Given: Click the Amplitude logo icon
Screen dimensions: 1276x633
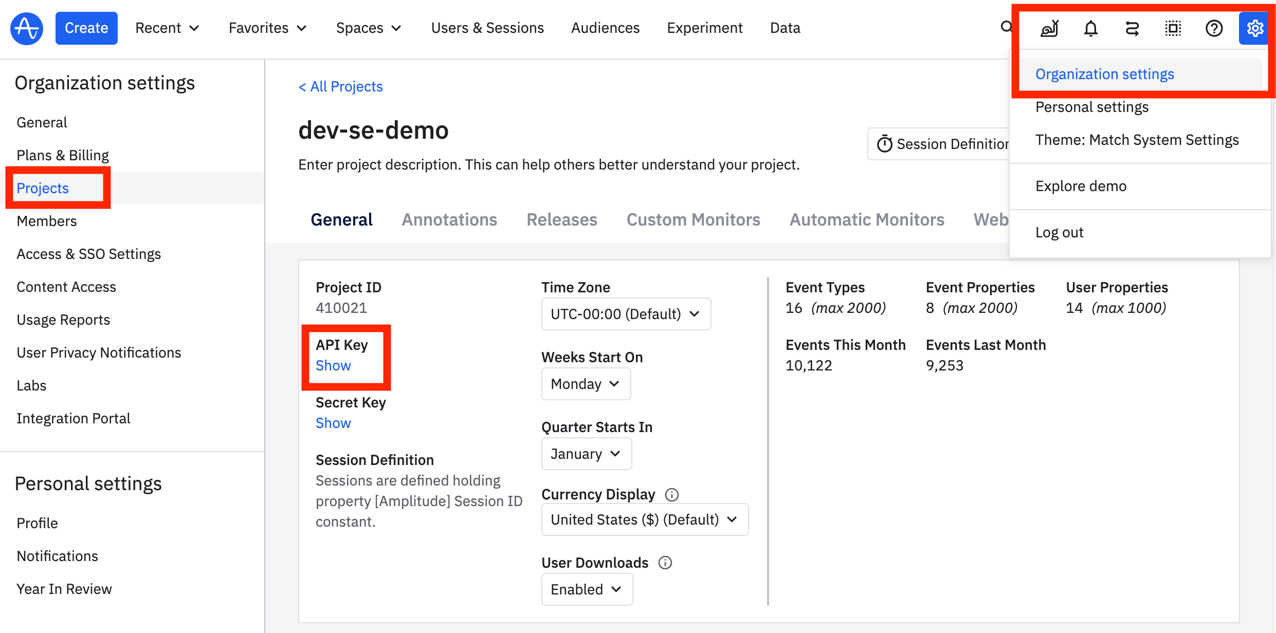Looking at the screenshot, I should (27, 28).
